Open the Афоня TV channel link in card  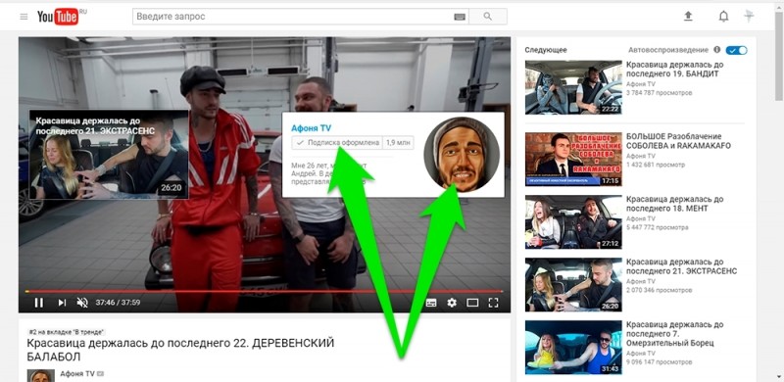[311, 128]
